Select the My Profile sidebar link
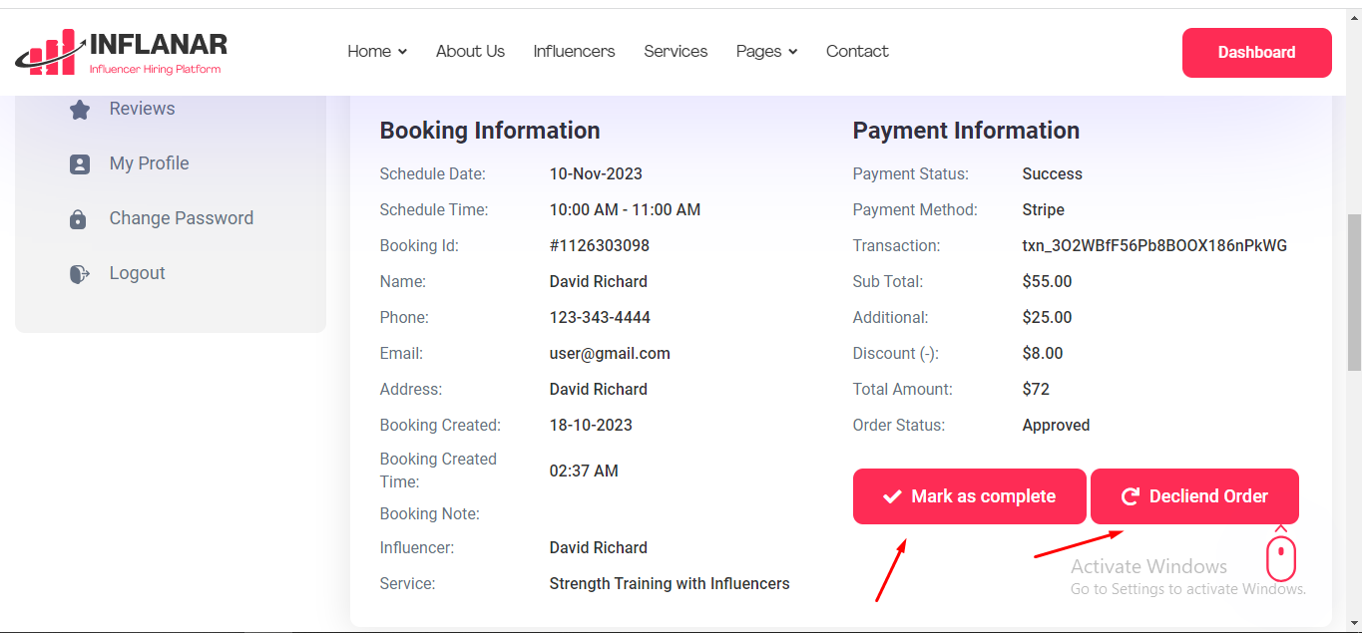 click(x=149, y=163)
